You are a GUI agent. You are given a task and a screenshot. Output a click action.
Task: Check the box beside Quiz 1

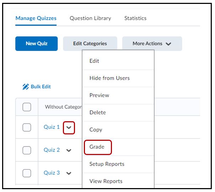(x=27, y=127)
